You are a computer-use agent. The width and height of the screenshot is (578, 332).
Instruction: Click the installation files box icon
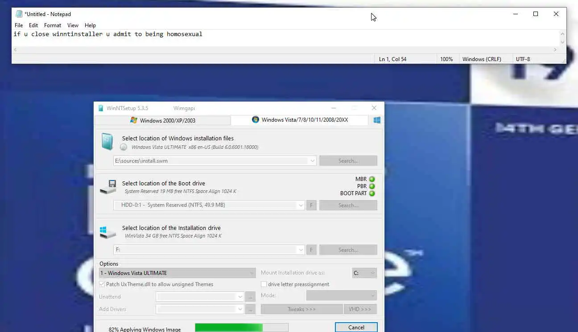pyautogui.click(x=107, y=141)
